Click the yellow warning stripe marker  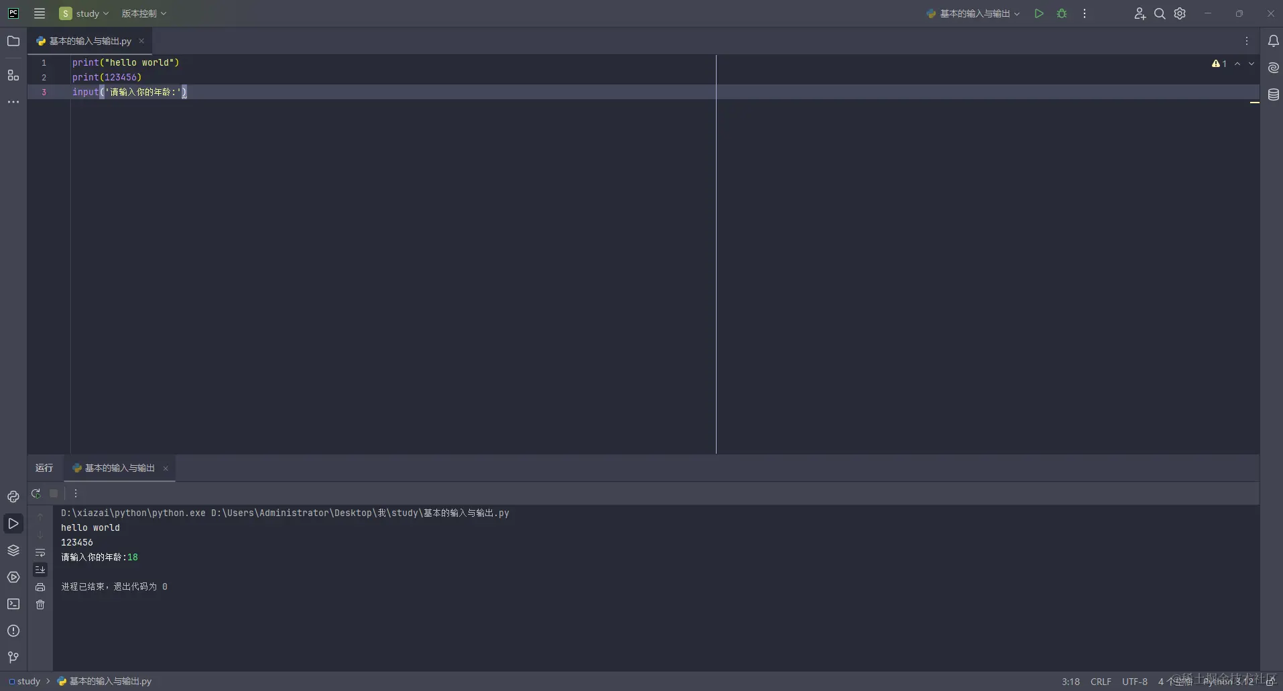1255,103
